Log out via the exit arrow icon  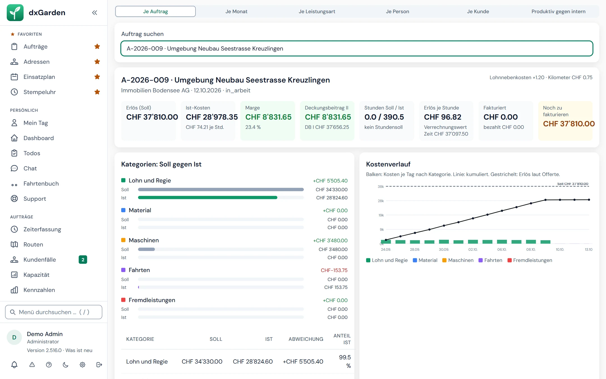(99, 365)
